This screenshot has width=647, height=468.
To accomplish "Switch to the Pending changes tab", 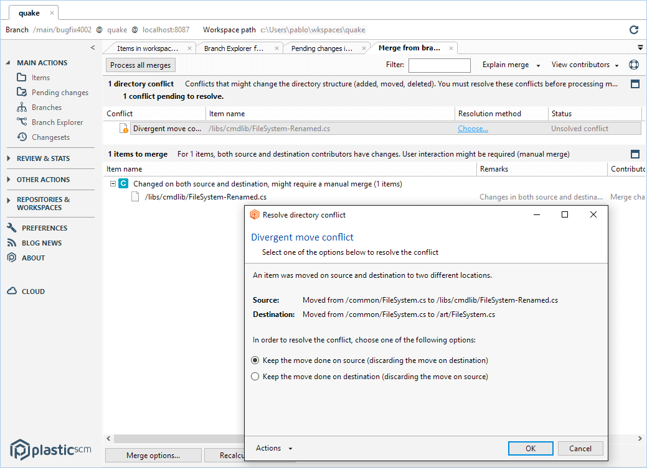I will [322, 48].
